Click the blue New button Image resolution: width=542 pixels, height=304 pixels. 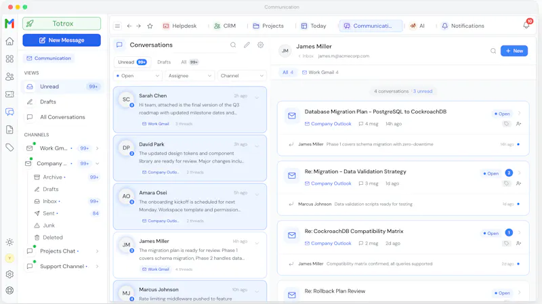click(514, 51)
